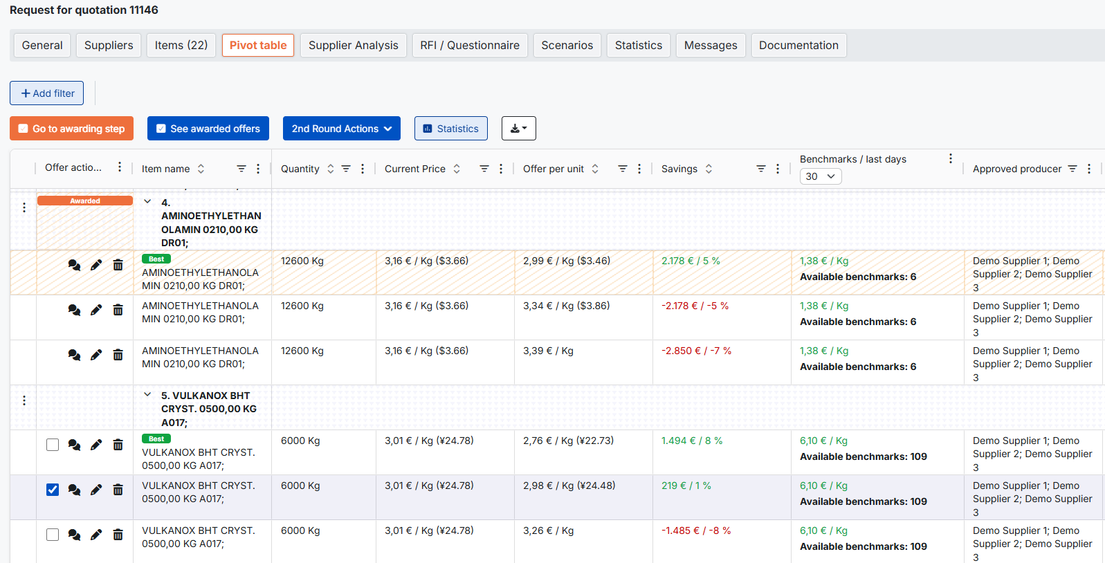The height and width of the screenshot is (563, 1105).
Task: Open comments for awarded AMINOETHYLETHANOLAMIN offer
Action: 74,265
